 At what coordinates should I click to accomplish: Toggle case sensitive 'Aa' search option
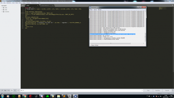[x=5, y=91]
